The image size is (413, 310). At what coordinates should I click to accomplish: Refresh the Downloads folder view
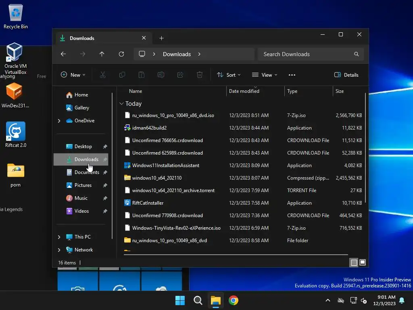[x=121, y=54]
